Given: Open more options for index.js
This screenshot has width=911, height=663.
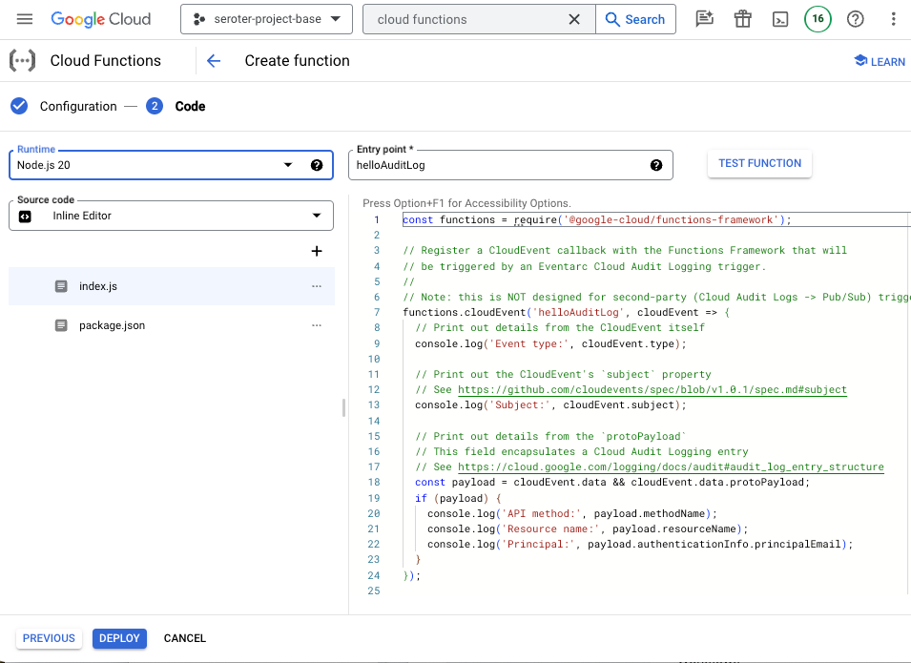Looking at the screenshot, I should coord(317,286).
